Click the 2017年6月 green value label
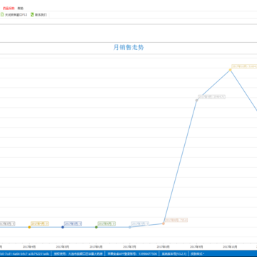This screenshot has height=257, width=257. (106, 223)
